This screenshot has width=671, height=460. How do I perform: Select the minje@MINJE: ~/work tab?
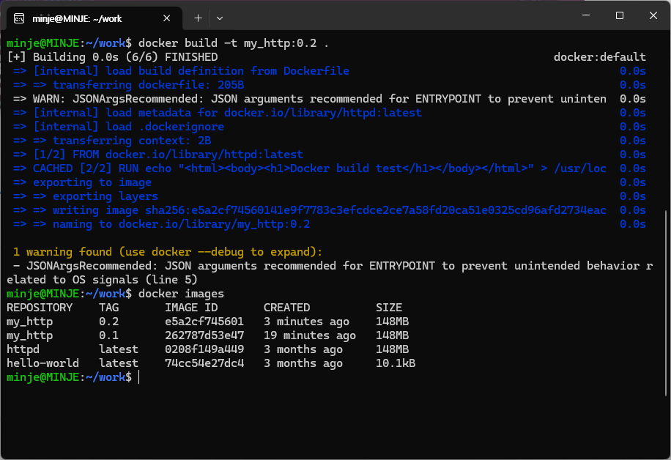[94, 18]
